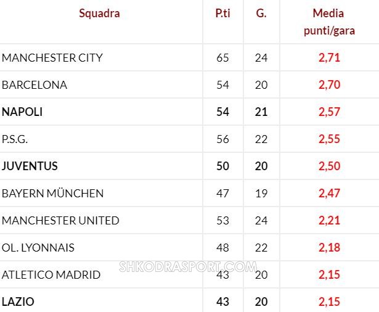Select the OL. LYONNAIS team name
The height and width of the screenshot is (312, 379).
point(38,248)
